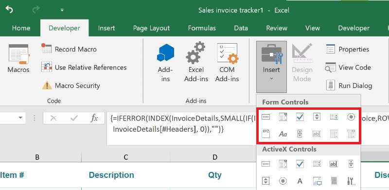Switch to the Insert ribbon tab
This screenshot has height=190, width=389.
[106, 28]
